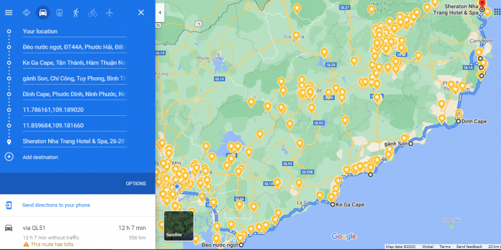Image resolution: width=501 pixels, height=250 pixels.
Task: Click the Add destination plus icon
Action: point(9,157)
